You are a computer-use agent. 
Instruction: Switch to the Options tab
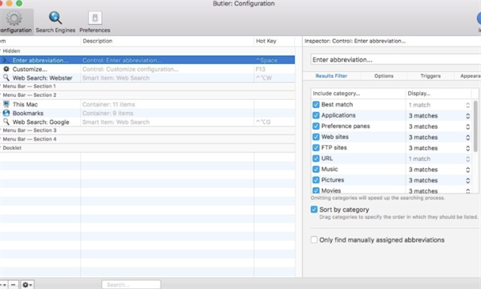pyautogui.click(x=384, y=76)
